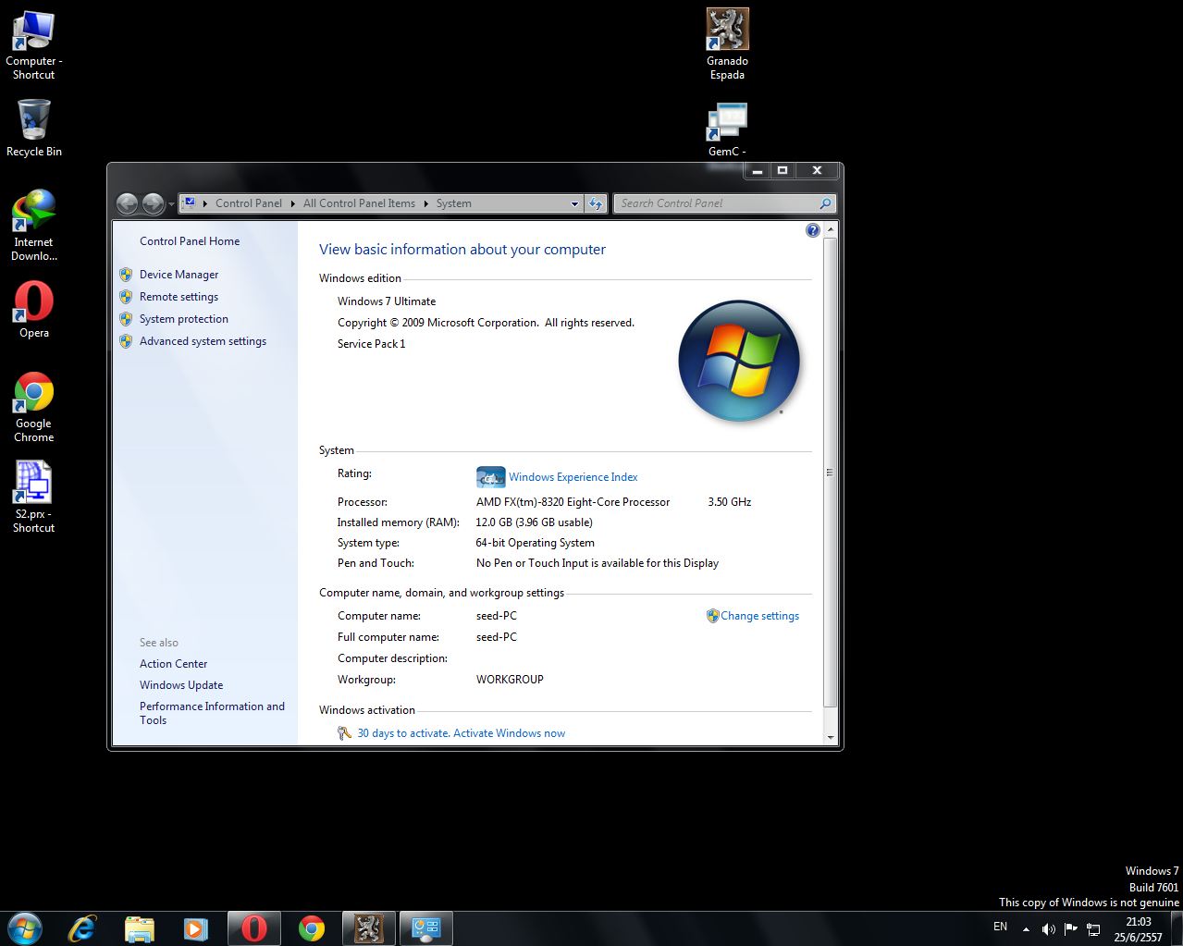This screenshot has width=1183, height=946.
Task: Open Performance Information and Tools link
Action: click(x=212, y=713)
